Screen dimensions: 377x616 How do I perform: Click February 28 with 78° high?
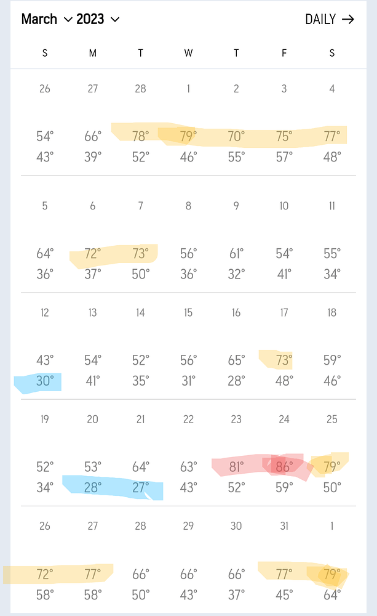tap(140, 123)
